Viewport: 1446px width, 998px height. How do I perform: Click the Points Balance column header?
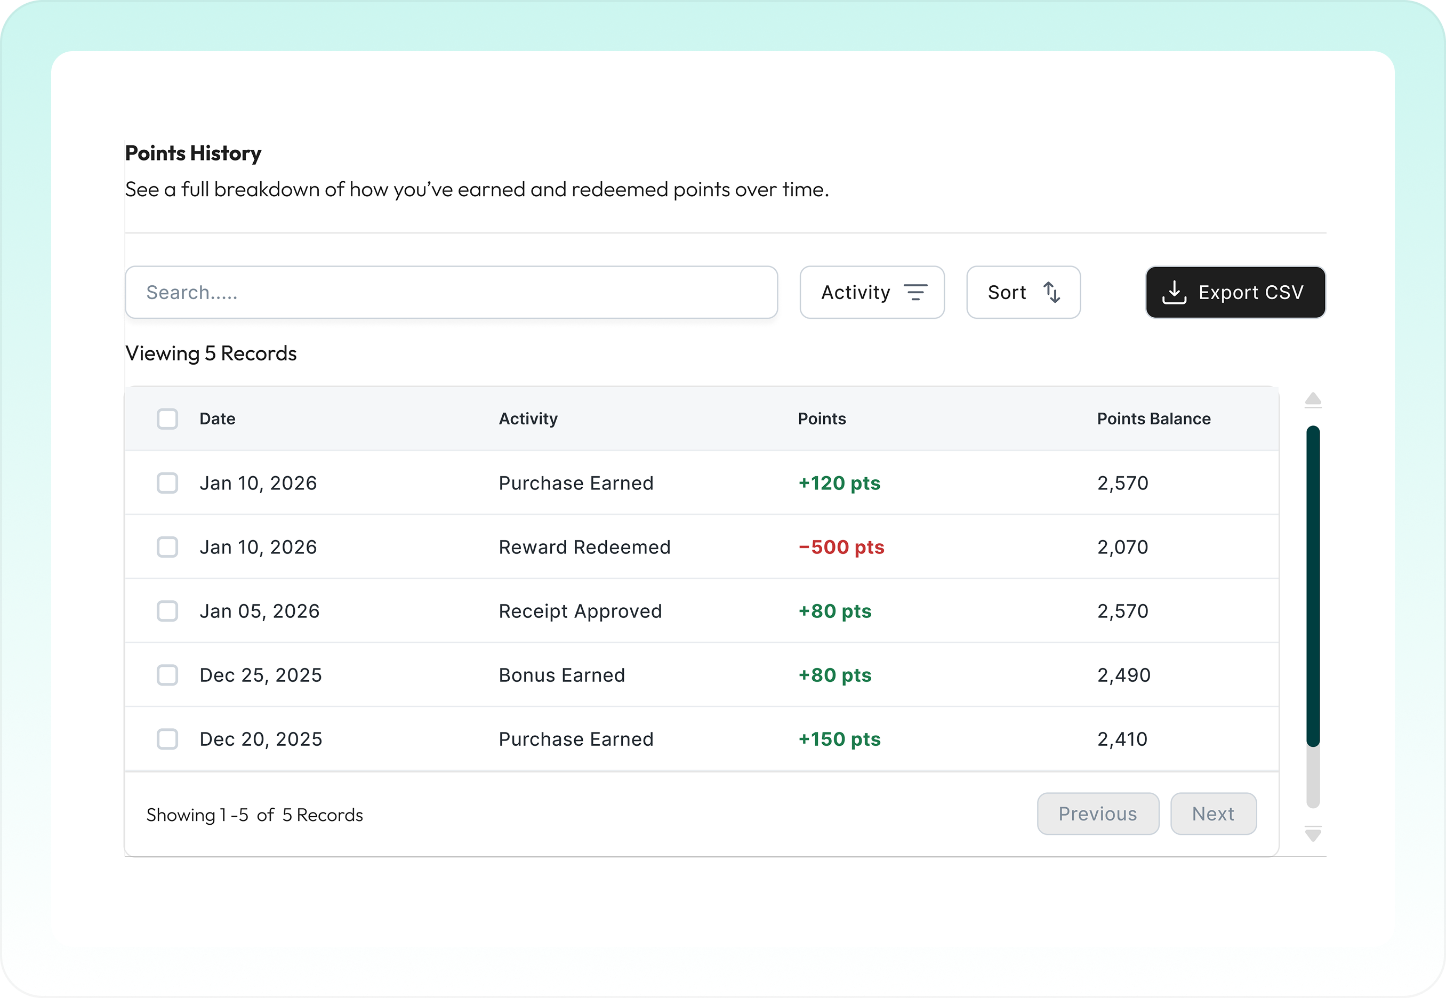click(1153, 419)
